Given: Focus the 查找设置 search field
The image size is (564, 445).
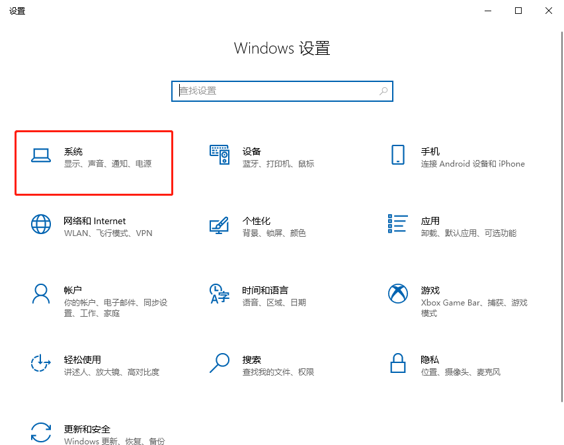Looking at the screenshot, I should point(282,91).
